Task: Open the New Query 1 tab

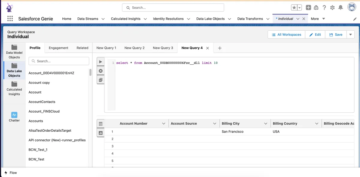Action: [106, 48]
